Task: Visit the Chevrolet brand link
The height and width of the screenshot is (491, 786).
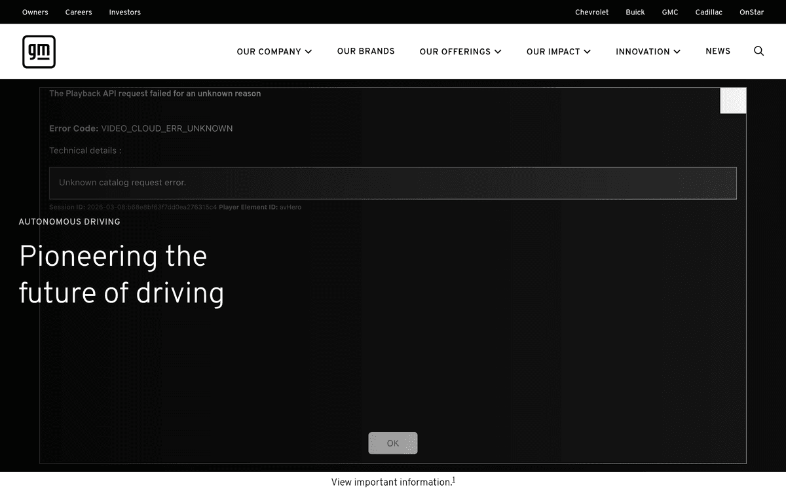Action: 591,12
